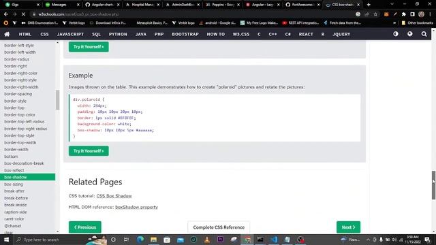Go to Previous reference page
Screen dimensions: 436x245
(84, 227)
